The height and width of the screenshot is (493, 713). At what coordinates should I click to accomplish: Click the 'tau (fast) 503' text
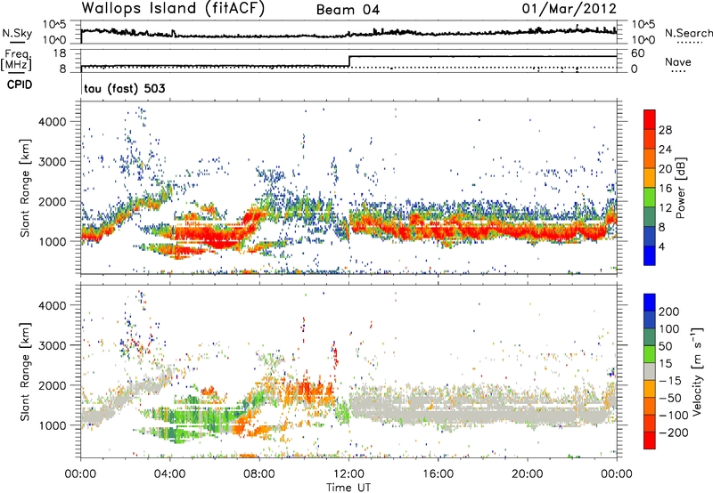125,88
